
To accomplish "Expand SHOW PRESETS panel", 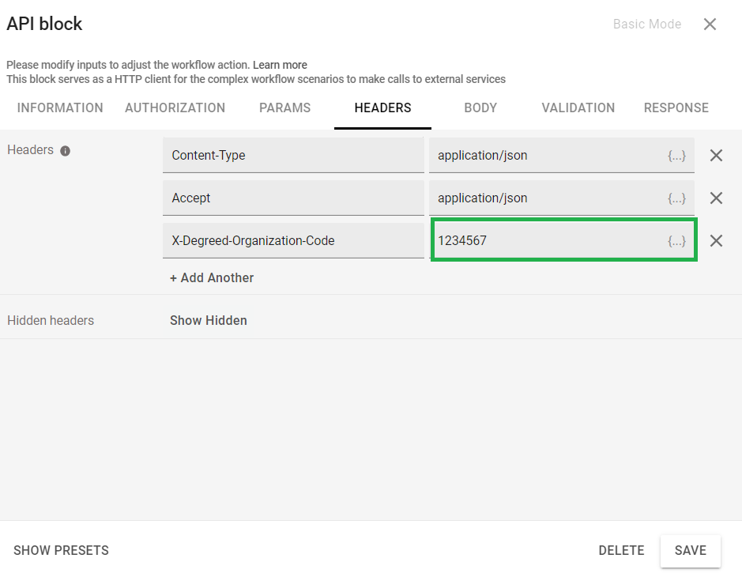I will point(61,551).
